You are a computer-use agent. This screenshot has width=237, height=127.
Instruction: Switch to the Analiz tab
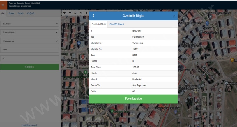(x=20, y=14)
